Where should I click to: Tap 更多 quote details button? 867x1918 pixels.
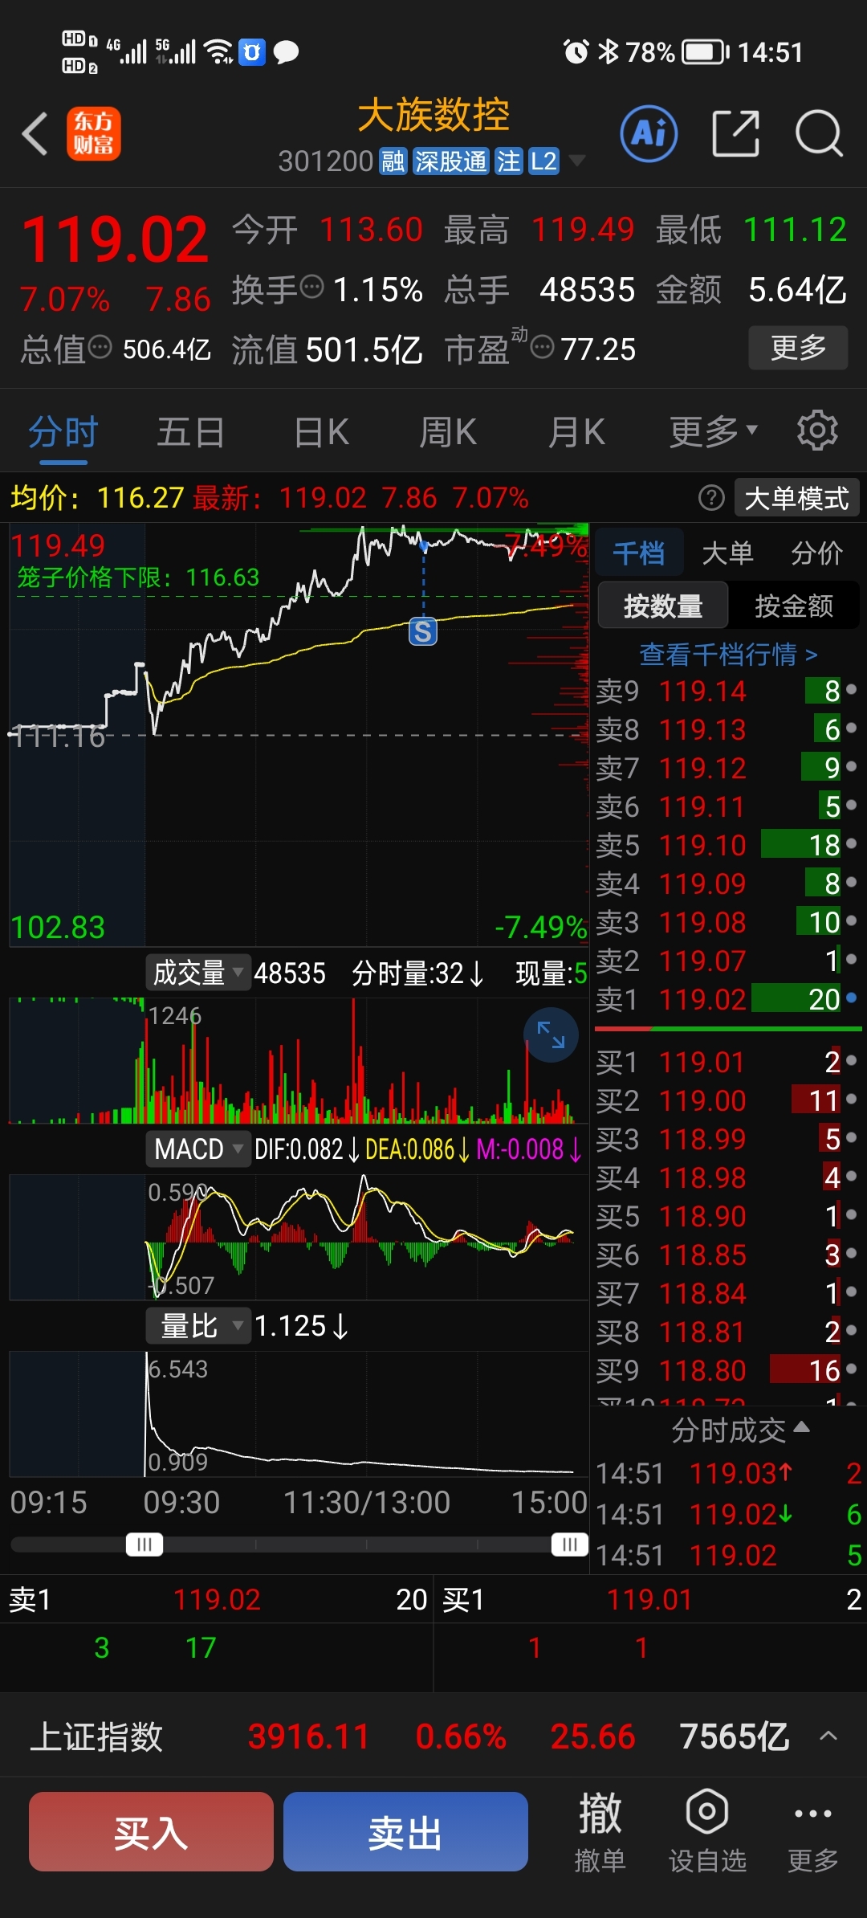[x=798, y=347]
